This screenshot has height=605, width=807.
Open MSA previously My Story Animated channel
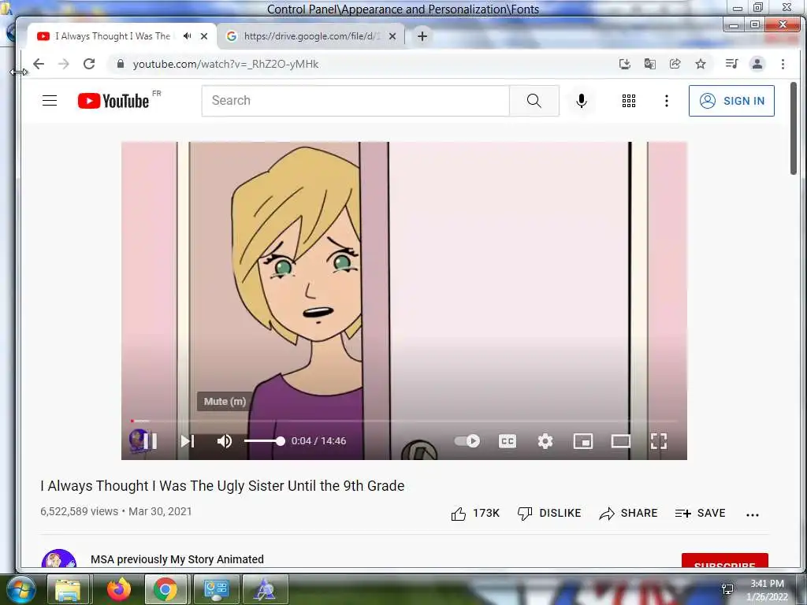coord(177,559)
